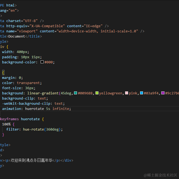Click the 'padding' property name
This screenshot has height=179, width=179.
9,57
